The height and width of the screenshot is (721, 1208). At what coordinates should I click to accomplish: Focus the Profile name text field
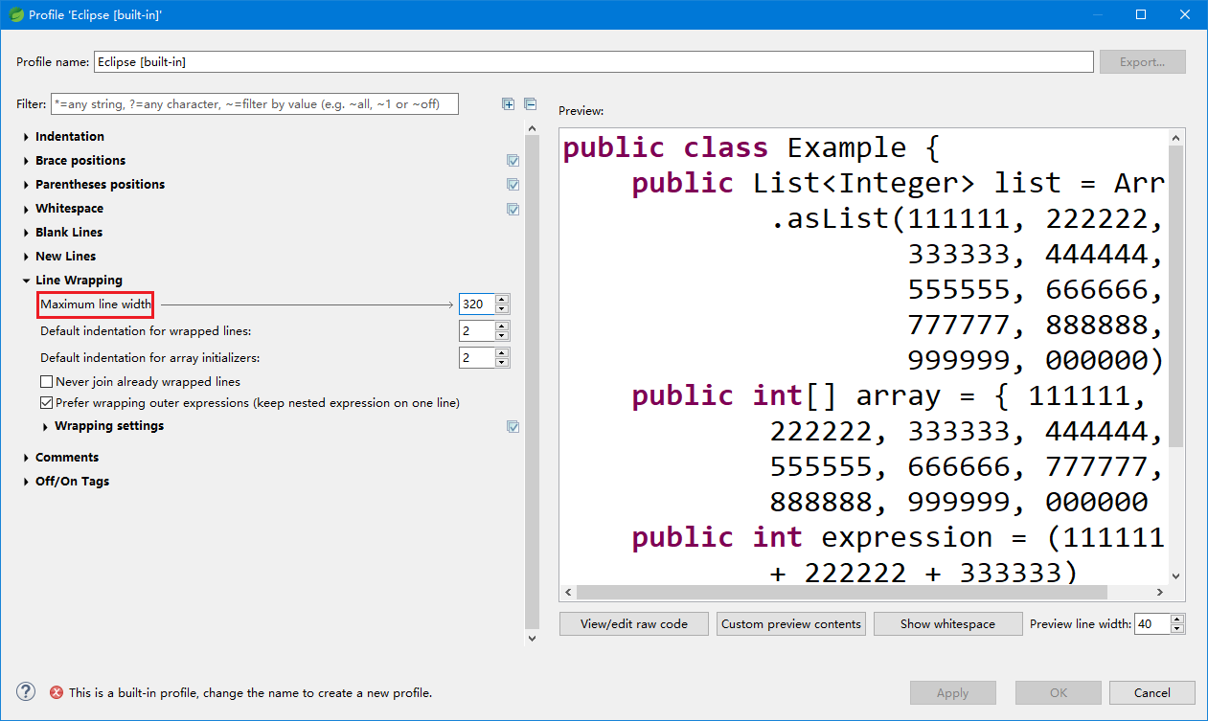click(593, 61)
